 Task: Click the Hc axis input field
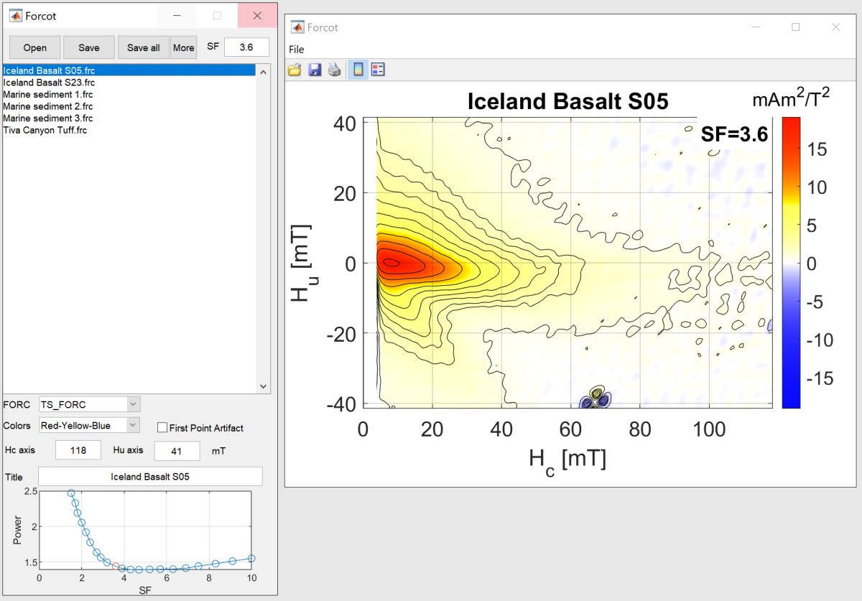point(78,451)
